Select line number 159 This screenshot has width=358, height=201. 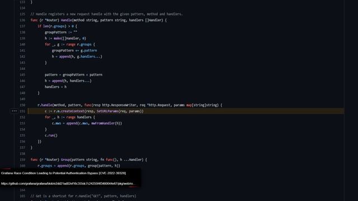click(x=22, y=160)
